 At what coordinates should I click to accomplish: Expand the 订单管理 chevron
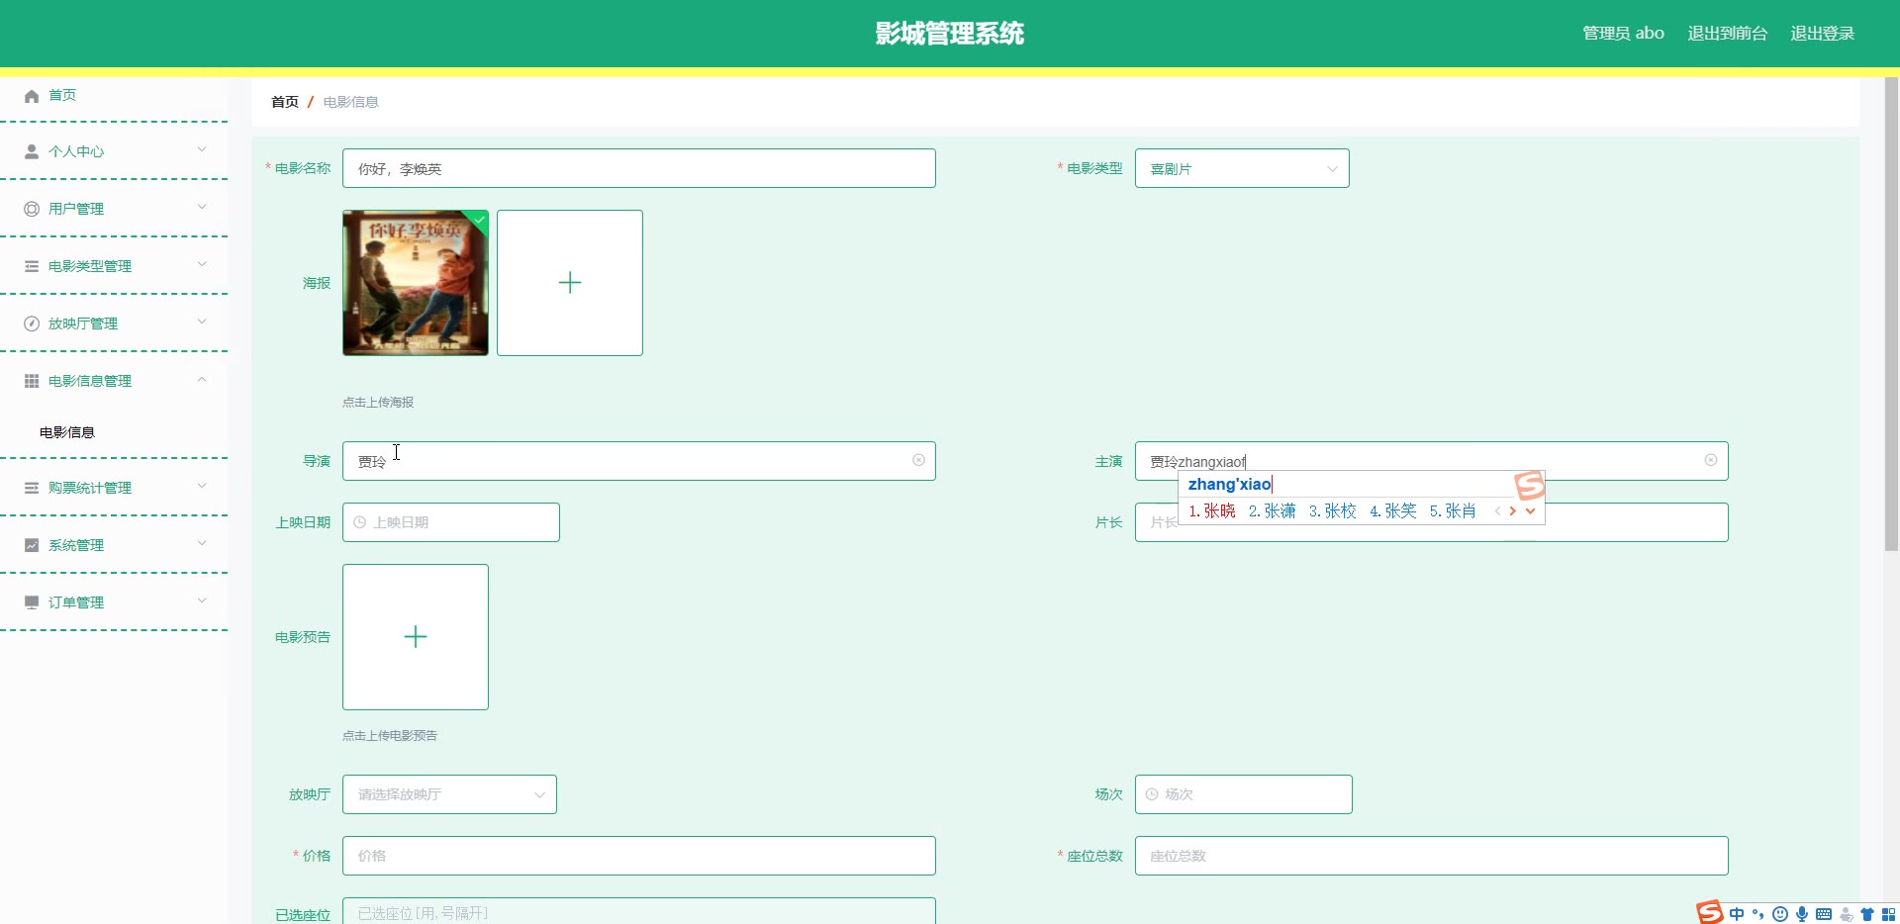point(202,601)
